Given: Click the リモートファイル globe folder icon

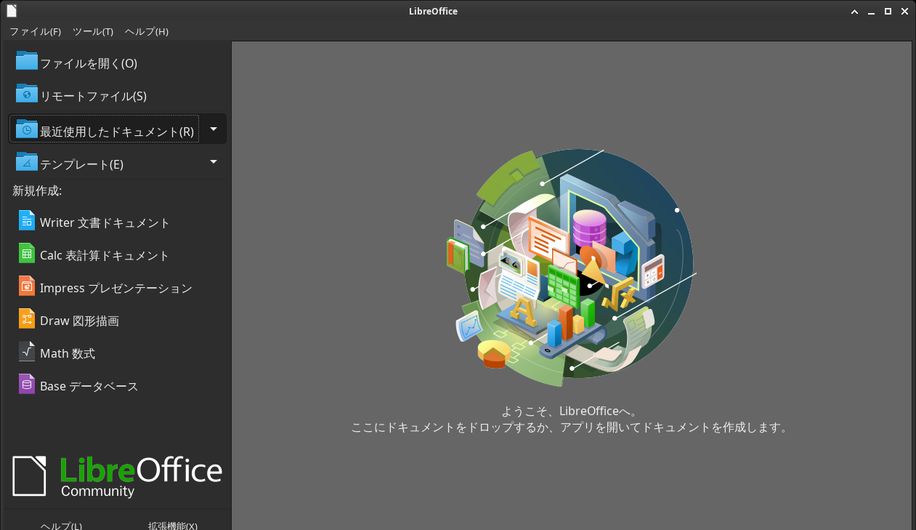Looking at the screenshot, I should tap(27, 94).
